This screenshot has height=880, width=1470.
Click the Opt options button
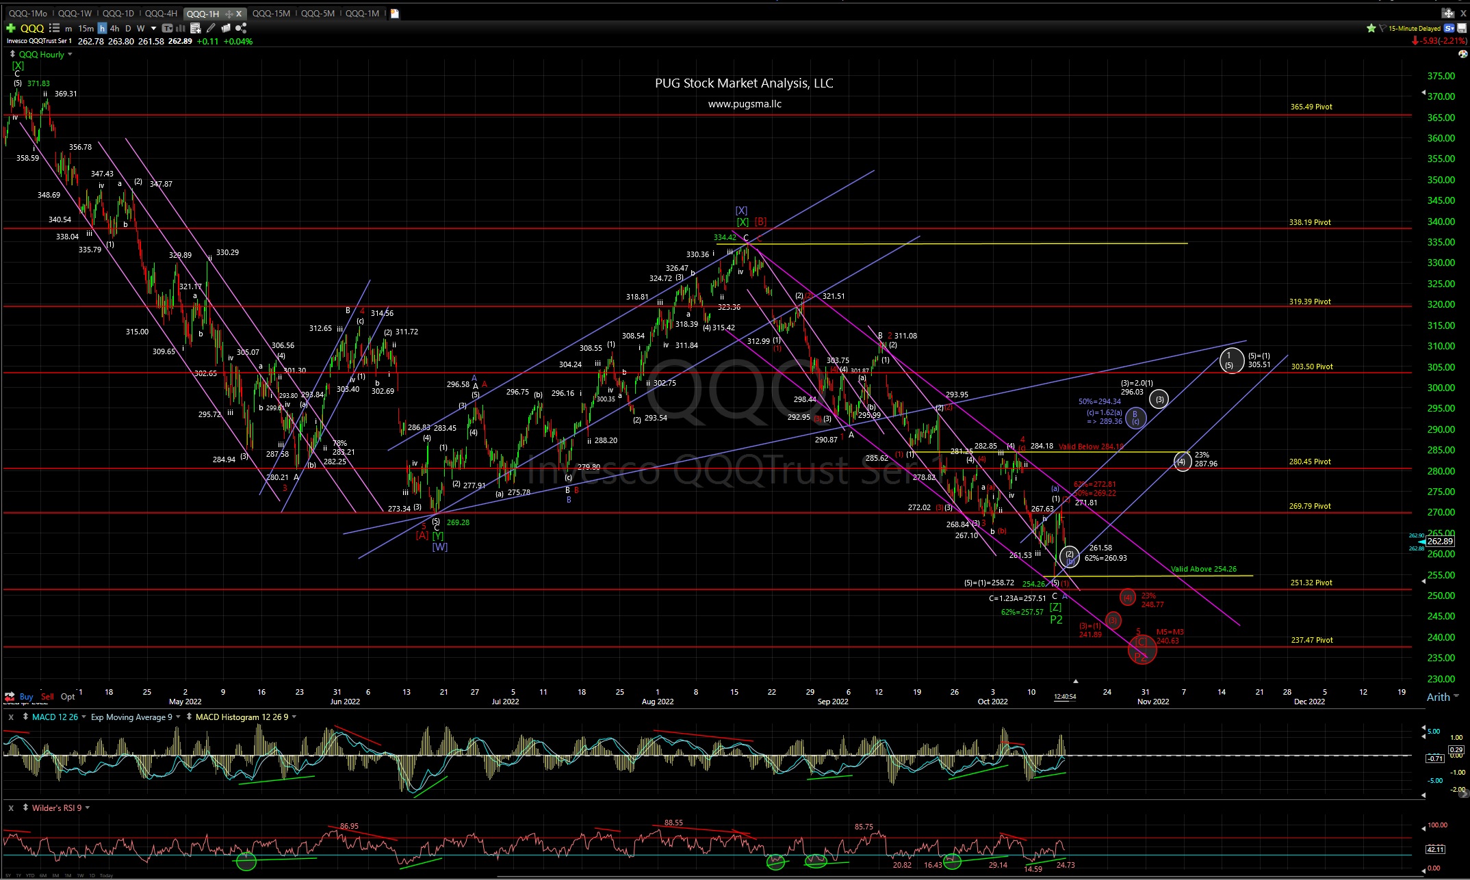pyautogui.click(x=68, y=697)
